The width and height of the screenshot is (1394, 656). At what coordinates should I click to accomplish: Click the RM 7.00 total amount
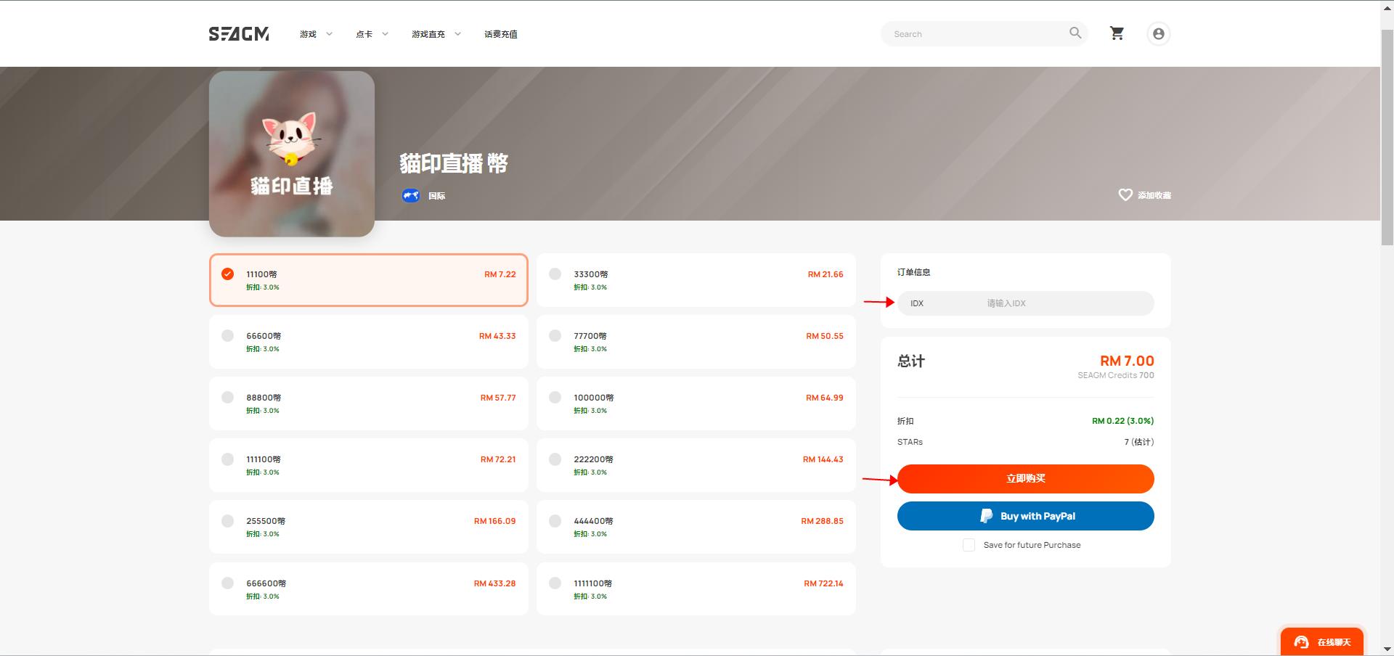tap(1127, 361)
